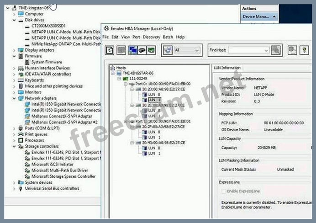Open the View menu
The width and height of the screenshot is (316, 223).
click(126, 37)
